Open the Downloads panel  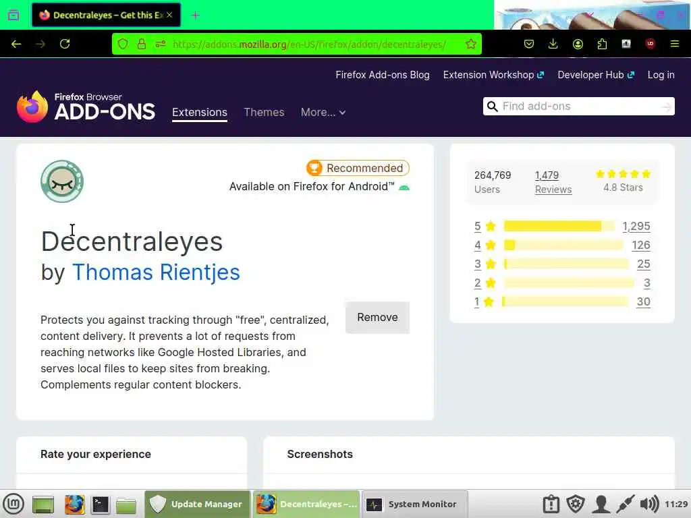pos(553,44)
